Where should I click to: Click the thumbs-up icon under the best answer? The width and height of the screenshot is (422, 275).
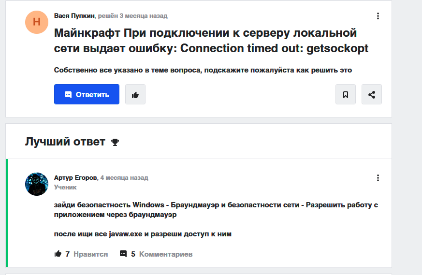(58, 254)
